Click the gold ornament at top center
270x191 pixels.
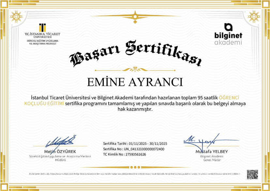[135, 15]
